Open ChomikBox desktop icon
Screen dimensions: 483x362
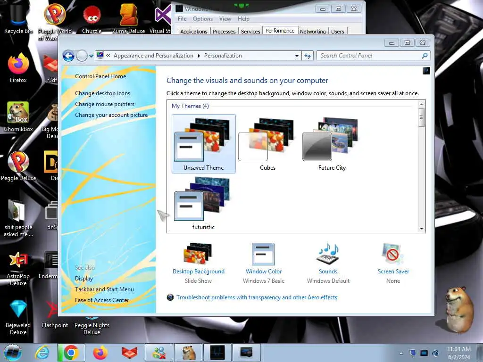(18, 117)
